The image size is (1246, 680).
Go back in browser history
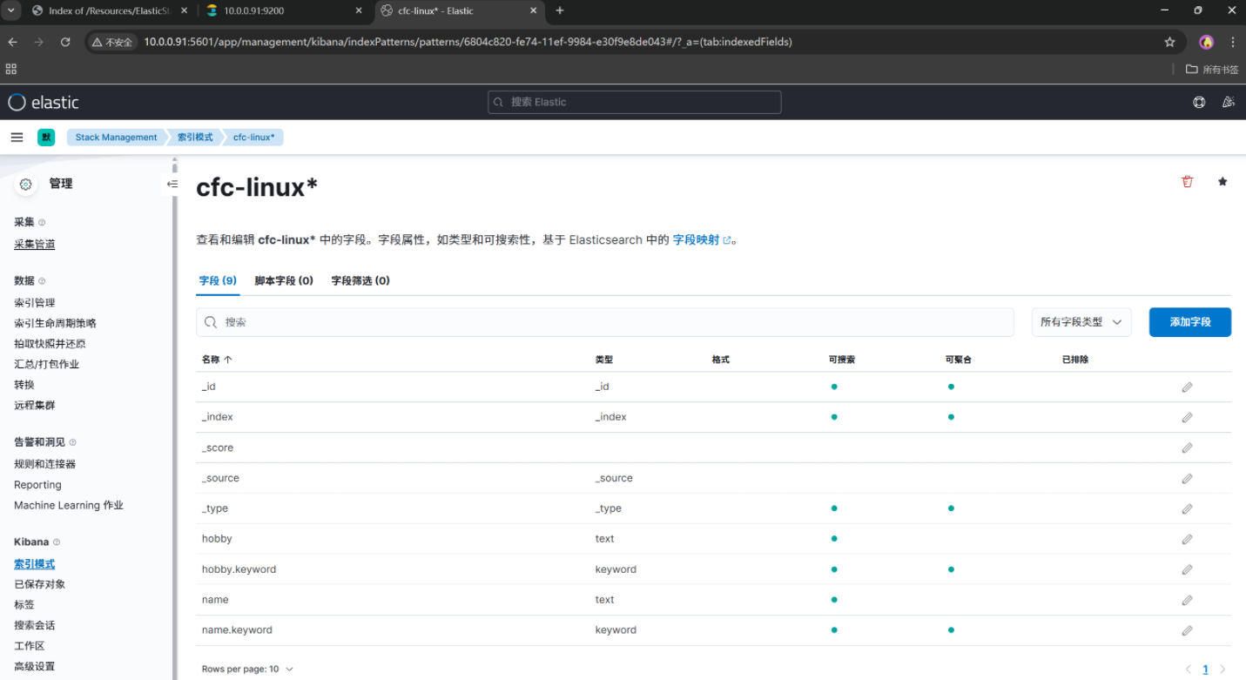click(x=13, y=42)
